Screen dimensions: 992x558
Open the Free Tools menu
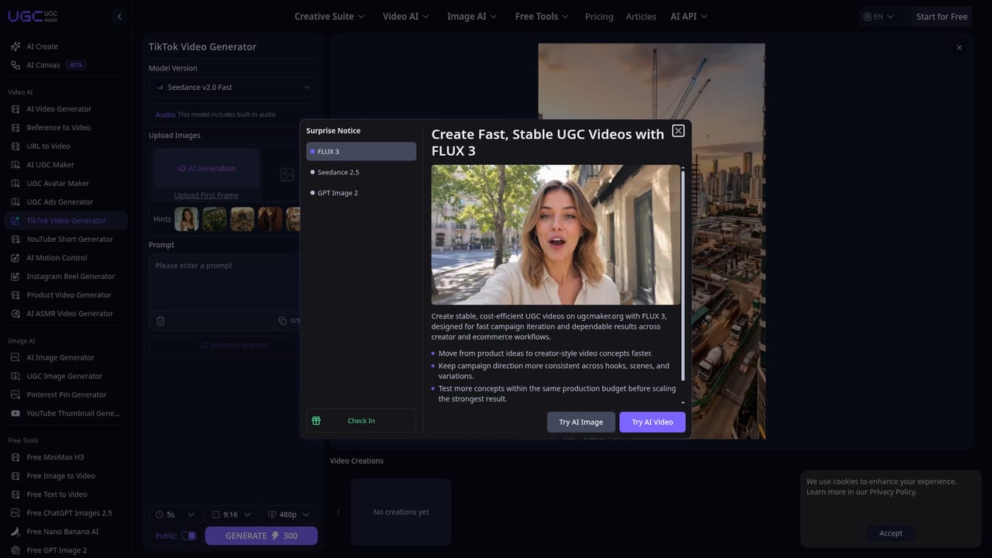pyautogui.click(x=542, y=16)
